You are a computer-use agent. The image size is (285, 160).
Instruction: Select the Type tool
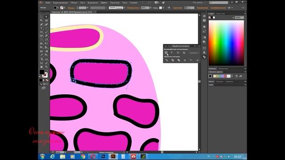pyautogui.click(x=41, y=28)
